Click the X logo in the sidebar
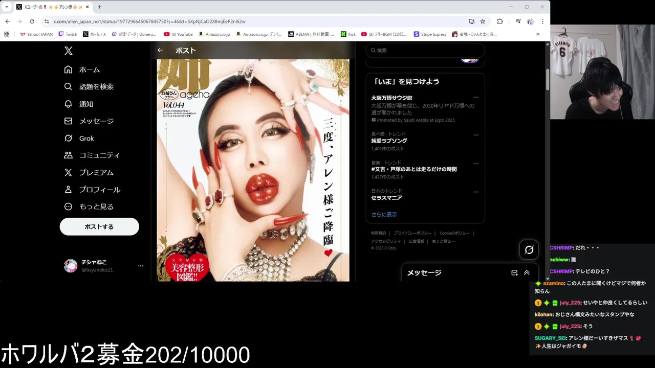The width and height of the screenshot is (655, 368). click(x=69, y=51)
